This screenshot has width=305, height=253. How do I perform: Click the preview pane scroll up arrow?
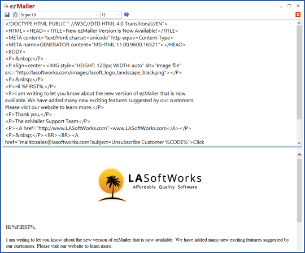pyautogui.click(x=299, y=155)
